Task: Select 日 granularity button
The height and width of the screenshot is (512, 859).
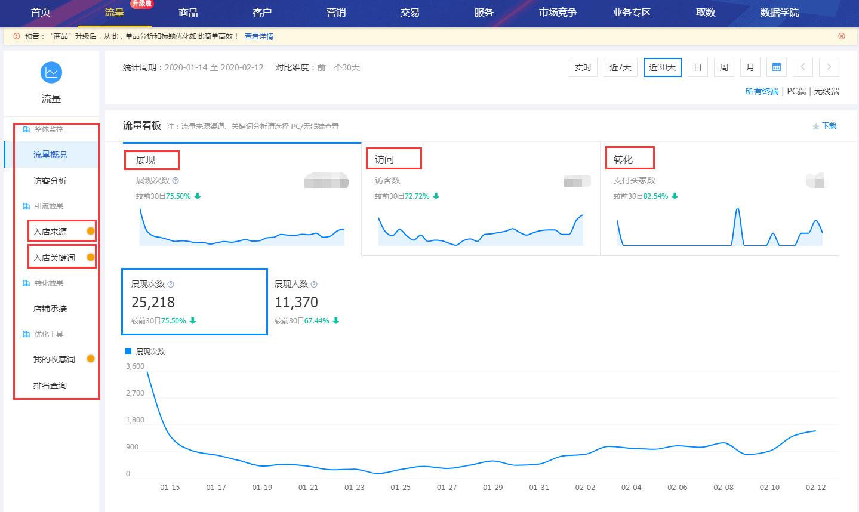Action: coord(698,67)
